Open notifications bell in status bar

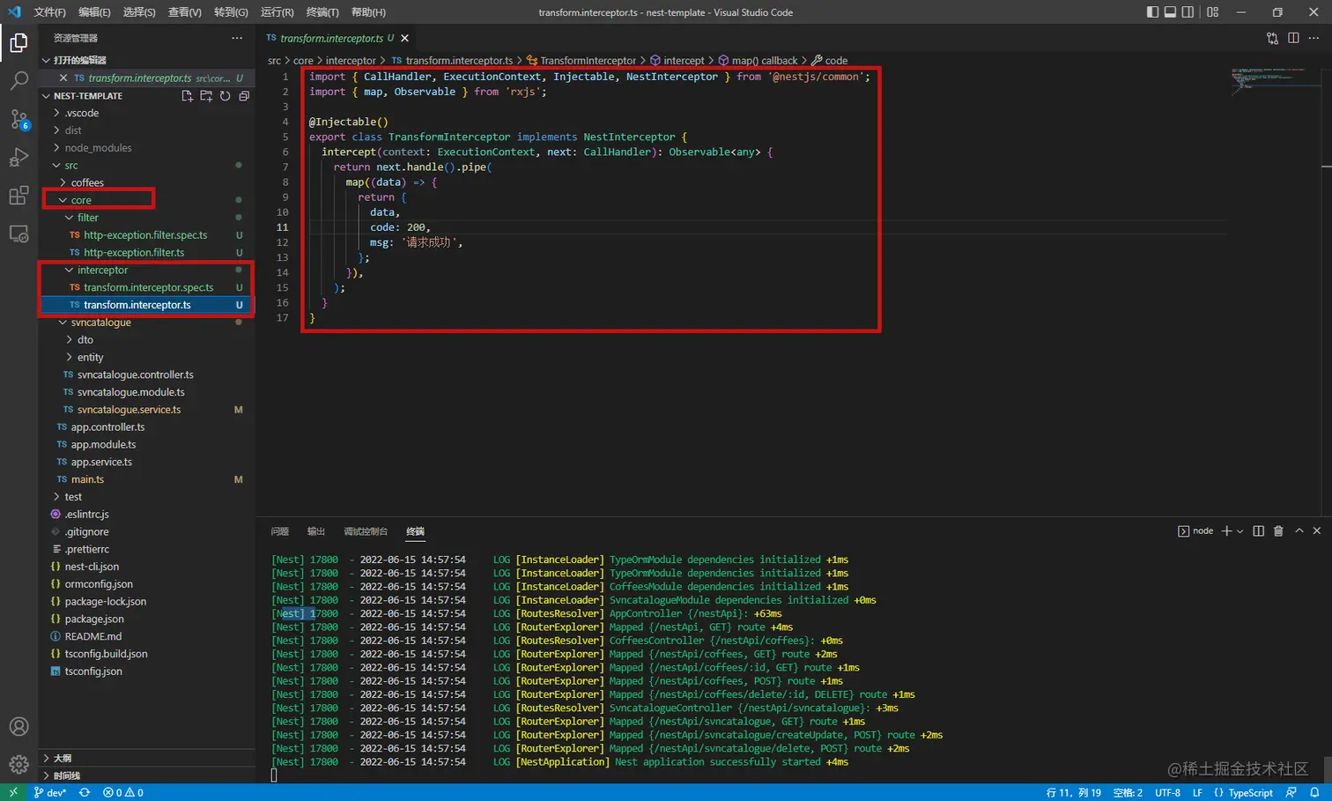point(1314,792)
